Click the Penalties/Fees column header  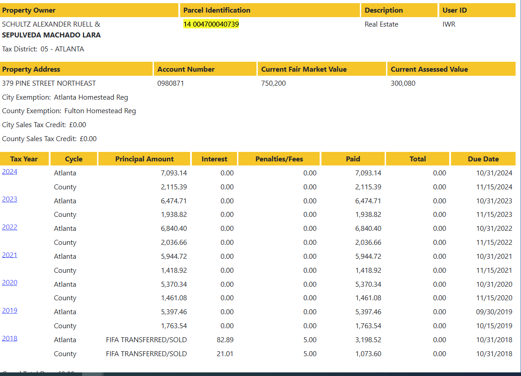click(279, 159)
